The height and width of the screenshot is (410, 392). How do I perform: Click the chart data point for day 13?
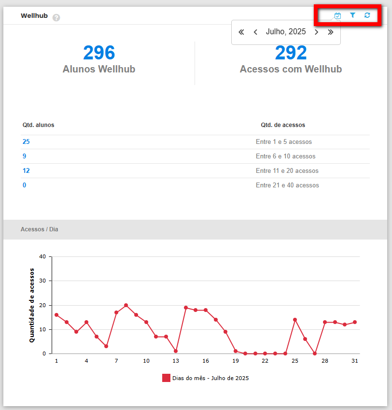coord(176,351)
